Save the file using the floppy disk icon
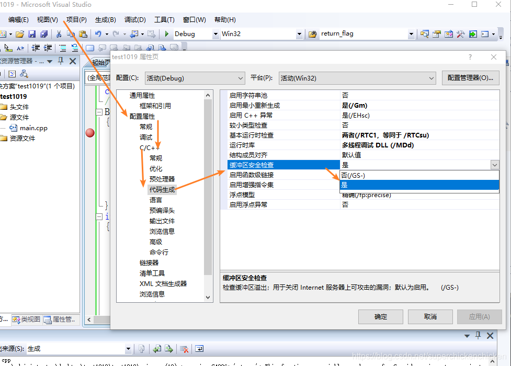Image resolution: width=511 pixels, height=366 pixels. click(31, 34)
